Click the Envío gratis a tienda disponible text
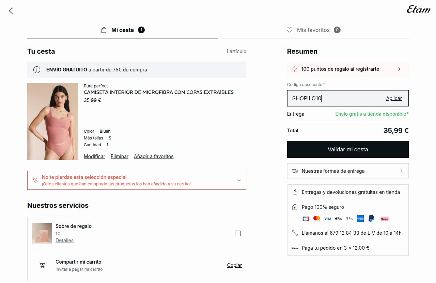The image size is (436, 283). (372, 114)
